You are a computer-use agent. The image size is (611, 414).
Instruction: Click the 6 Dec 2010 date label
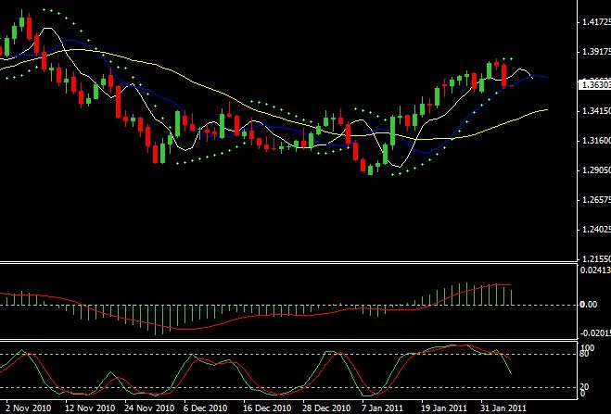(207, 408)
